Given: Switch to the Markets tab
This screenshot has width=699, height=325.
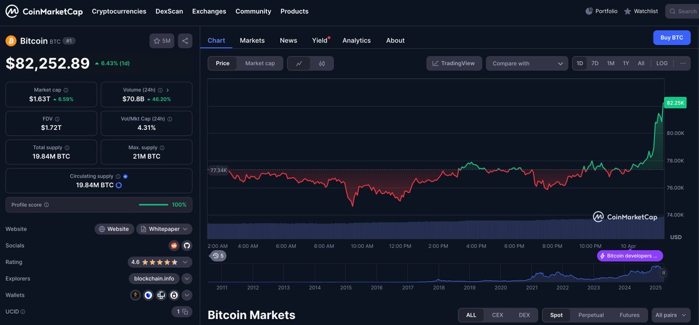Looking at the screenshot, I should (x=252, y=40).
